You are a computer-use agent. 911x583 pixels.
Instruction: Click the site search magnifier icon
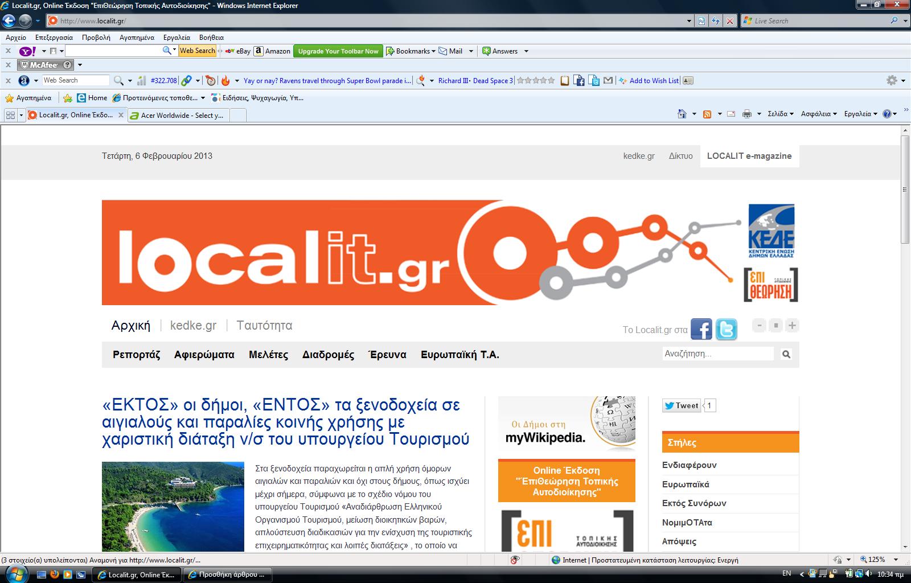tap(786, 354)
